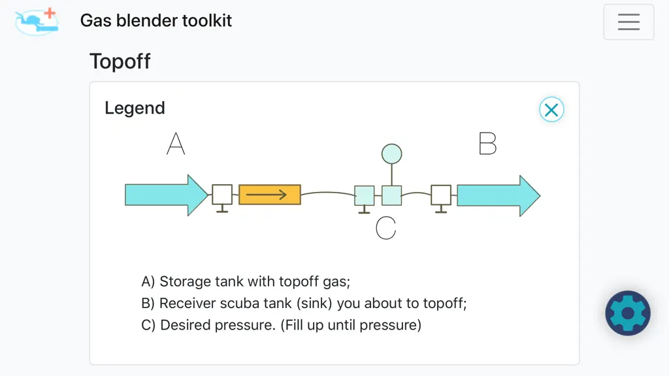Close the Legend panel
The width and height of the screenshot is (669, 376).
pos(551,110)
